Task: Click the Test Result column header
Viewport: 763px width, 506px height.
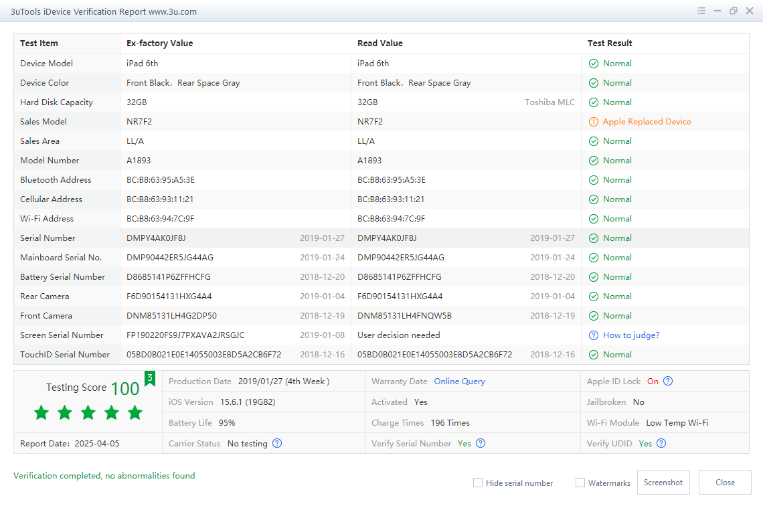Action: (610, 44)
